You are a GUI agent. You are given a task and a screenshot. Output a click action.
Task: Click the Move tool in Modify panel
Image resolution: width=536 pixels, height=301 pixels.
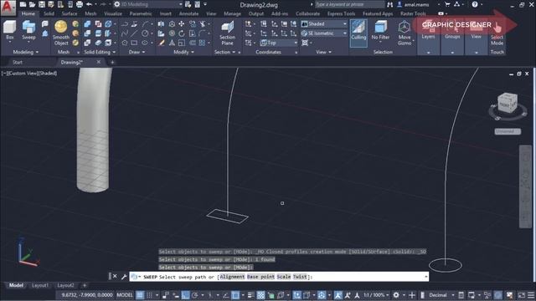point(182,24)
